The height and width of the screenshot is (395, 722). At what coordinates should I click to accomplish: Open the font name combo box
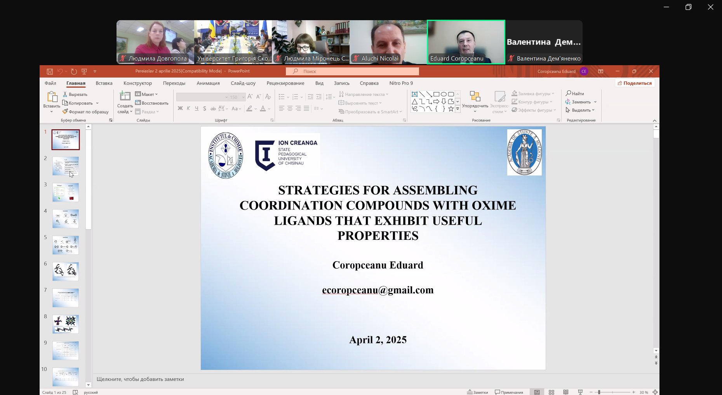[x=202, y=97]
